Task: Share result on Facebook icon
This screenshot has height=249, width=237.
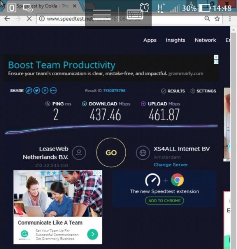Action: tap(45, 91)
